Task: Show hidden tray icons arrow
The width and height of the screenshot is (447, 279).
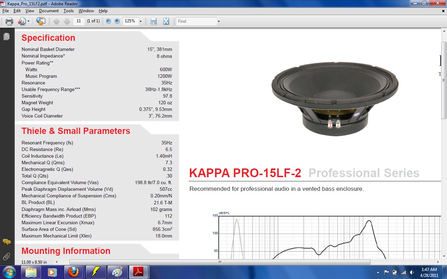Action: point(378,272)
